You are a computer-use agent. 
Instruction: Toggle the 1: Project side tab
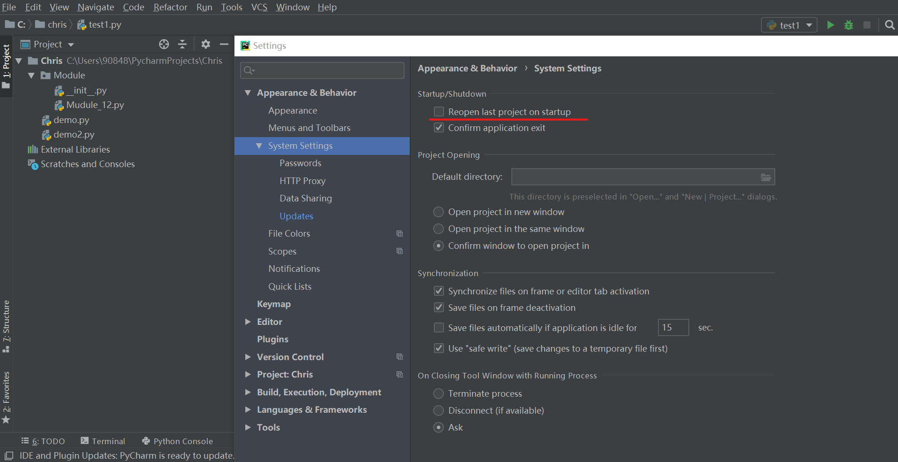[x=6, y=66]
